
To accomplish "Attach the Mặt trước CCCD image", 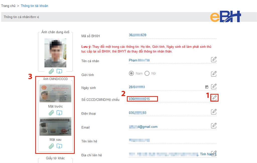I will (51, 112).
